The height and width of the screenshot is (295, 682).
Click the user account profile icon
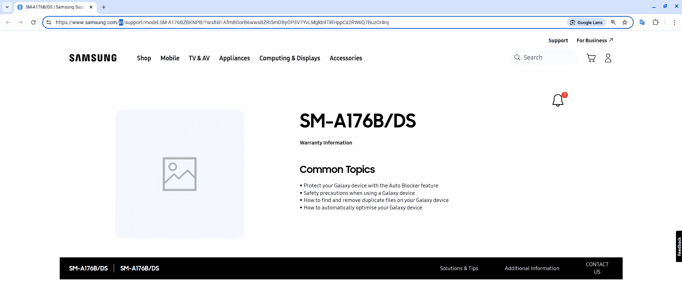pos(608,58)
